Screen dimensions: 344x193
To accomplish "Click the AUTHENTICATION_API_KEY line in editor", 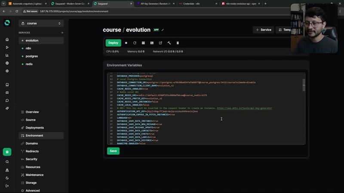I will click(157, 112).
